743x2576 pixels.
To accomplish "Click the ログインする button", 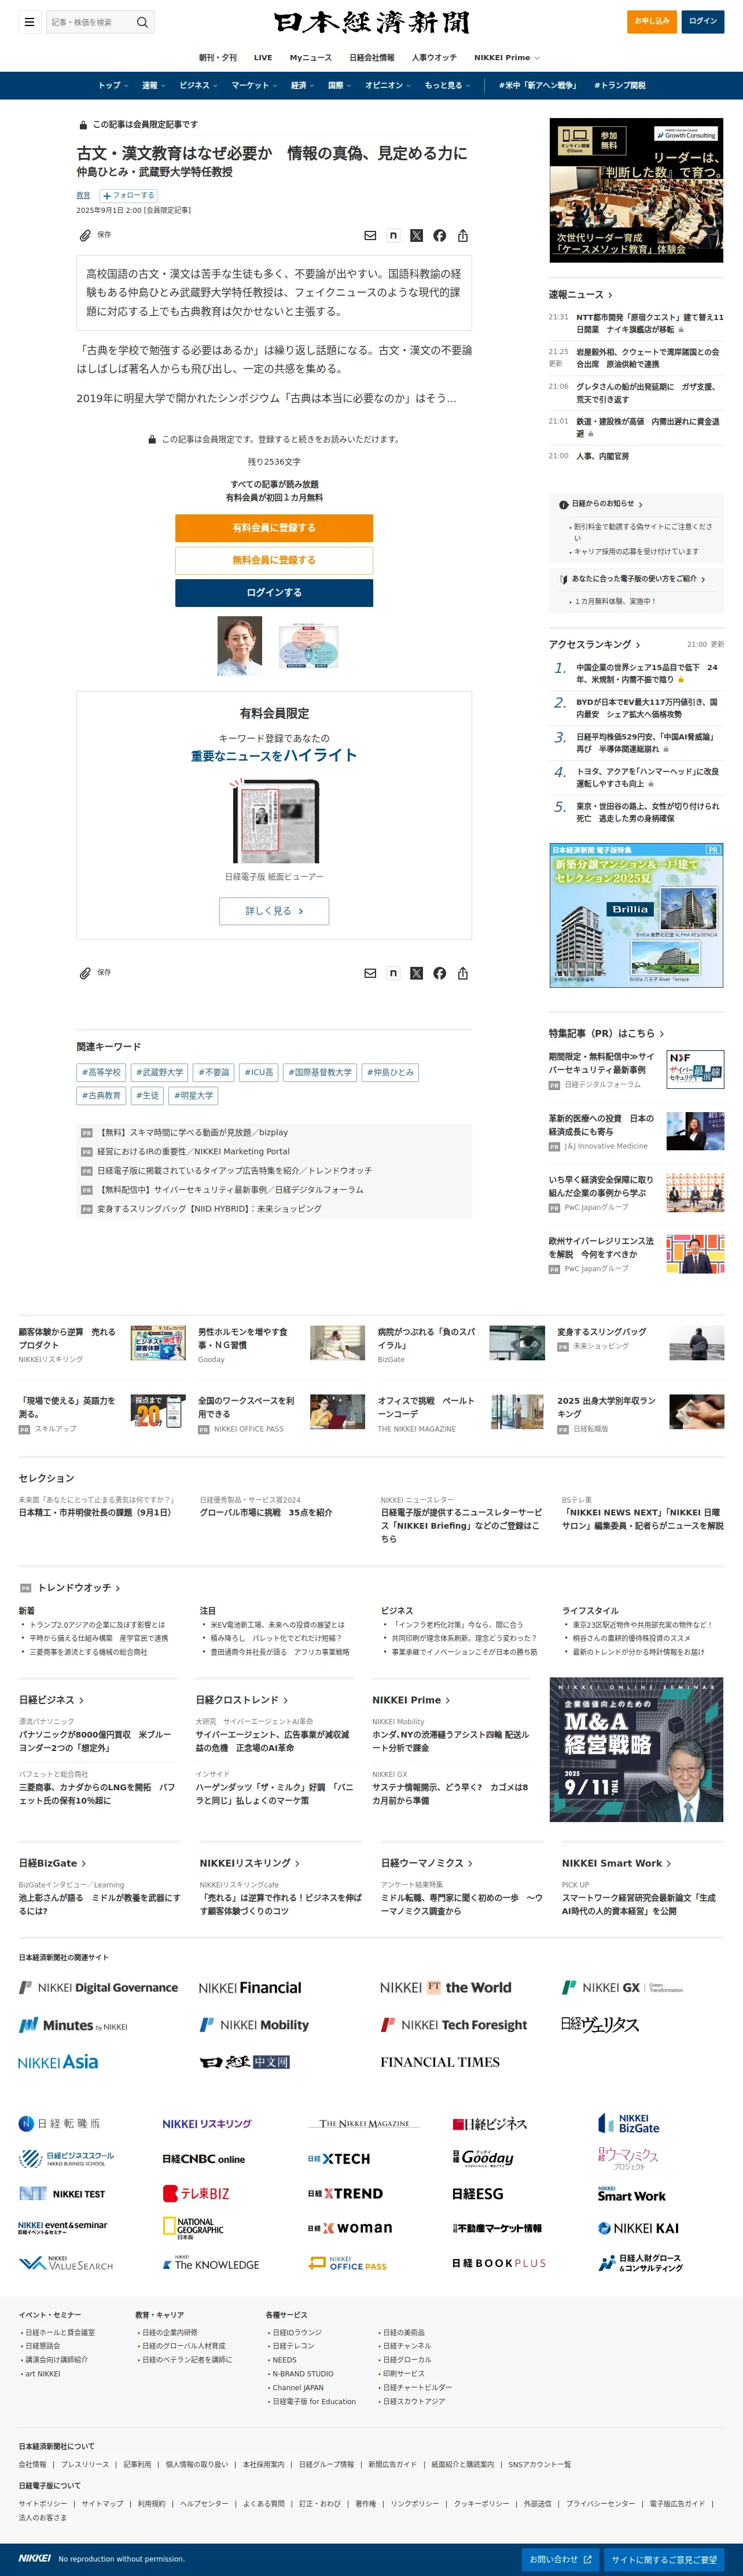I will pos(274,592).
